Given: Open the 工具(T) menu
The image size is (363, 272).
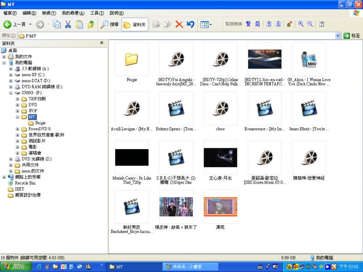Looking at the screenshot, I should pos(97,13).
